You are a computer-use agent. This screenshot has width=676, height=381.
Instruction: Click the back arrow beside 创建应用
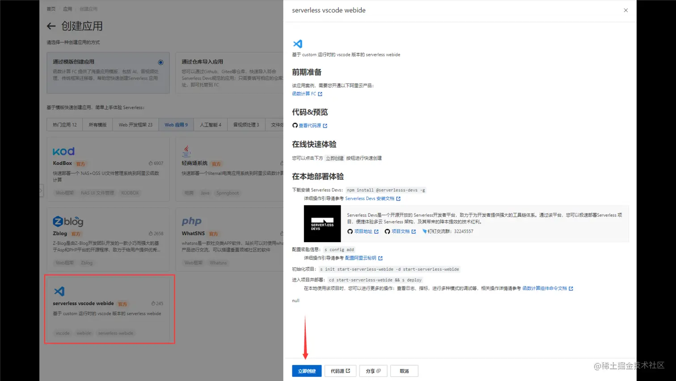[52, 26]
